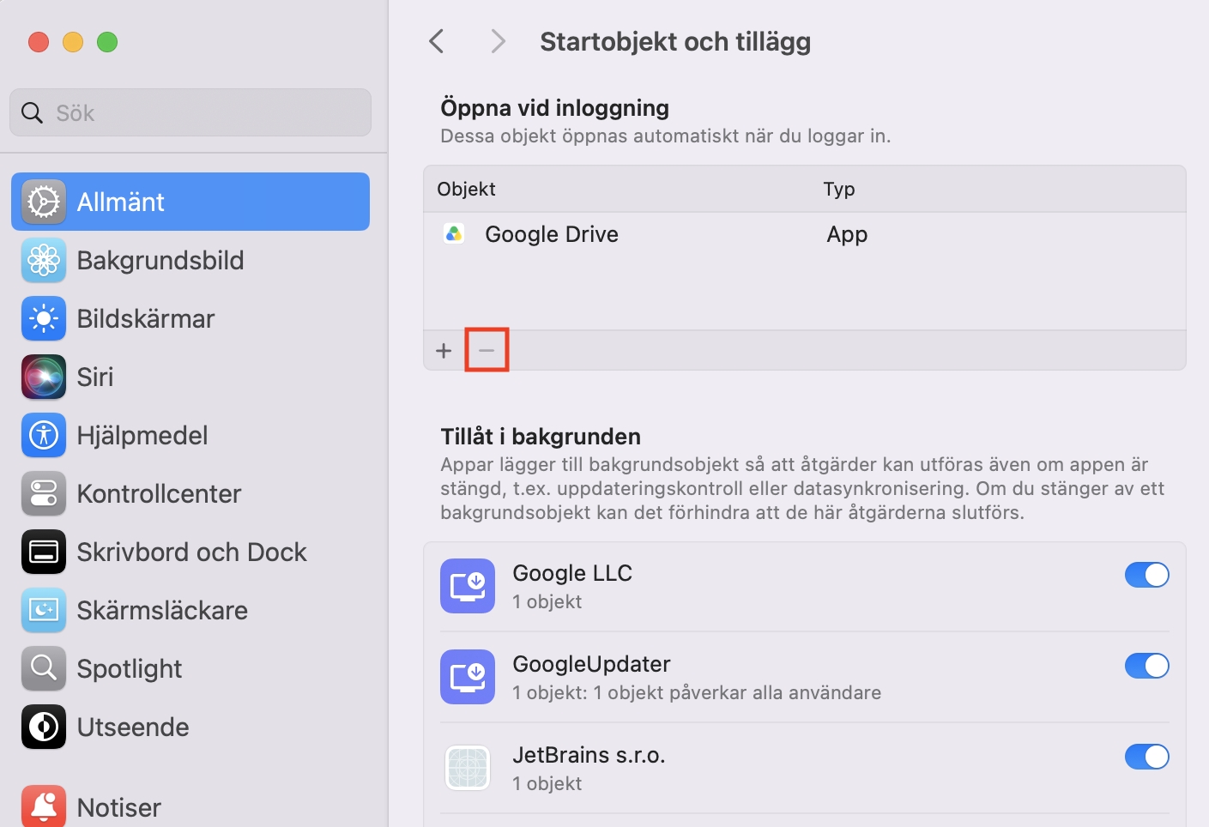
Task: Add a login item with plus button
Action: pyautogui.click(x=444, y=350)
